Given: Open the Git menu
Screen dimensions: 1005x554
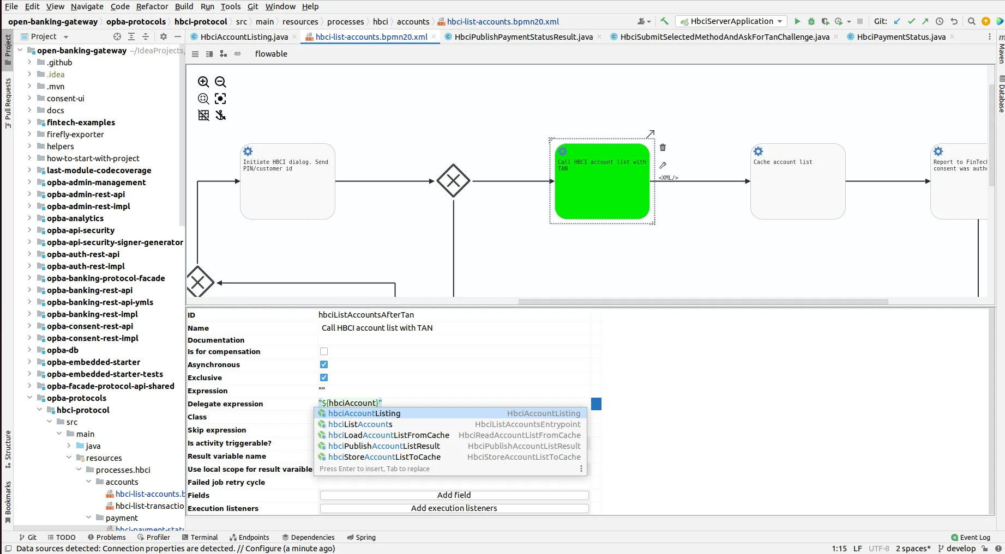Looking at the screenshot, I should pos(253,7).
